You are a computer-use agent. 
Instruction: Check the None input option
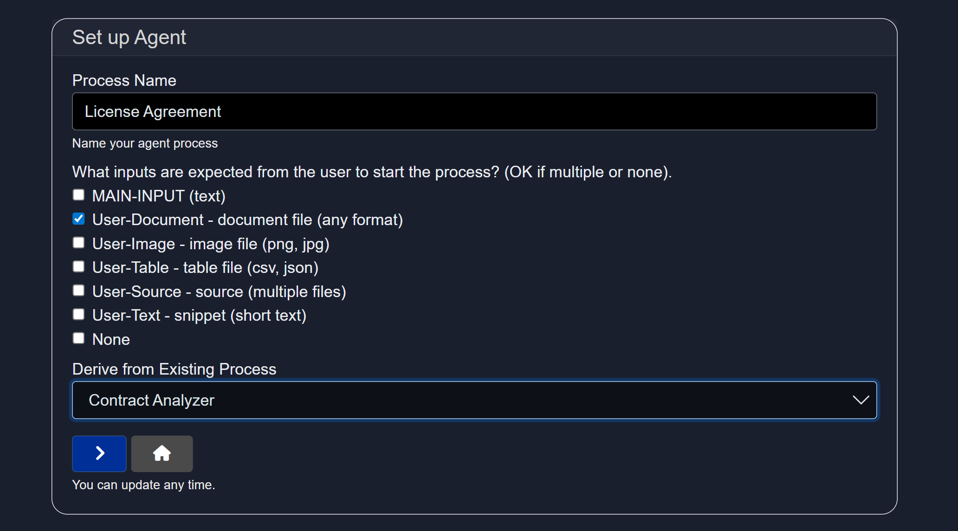click(x=79, y=339)
